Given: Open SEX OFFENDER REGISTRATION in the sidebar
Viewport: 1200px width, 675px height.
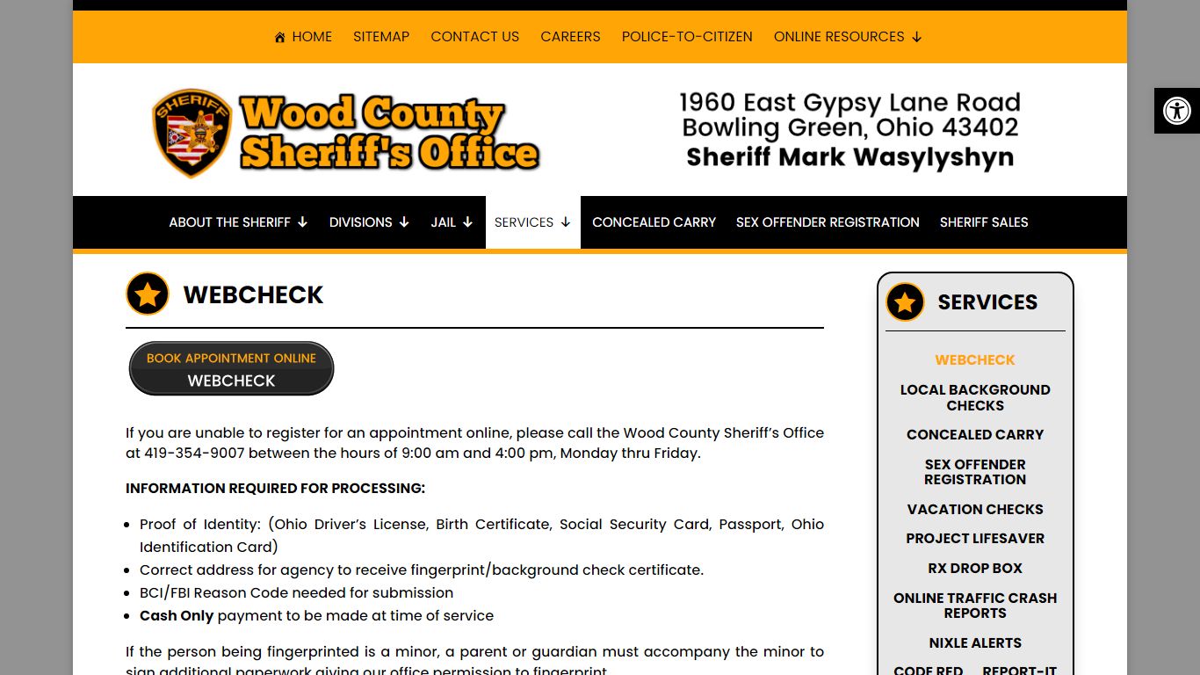Looking at the screenshot, I should (975, 472).
